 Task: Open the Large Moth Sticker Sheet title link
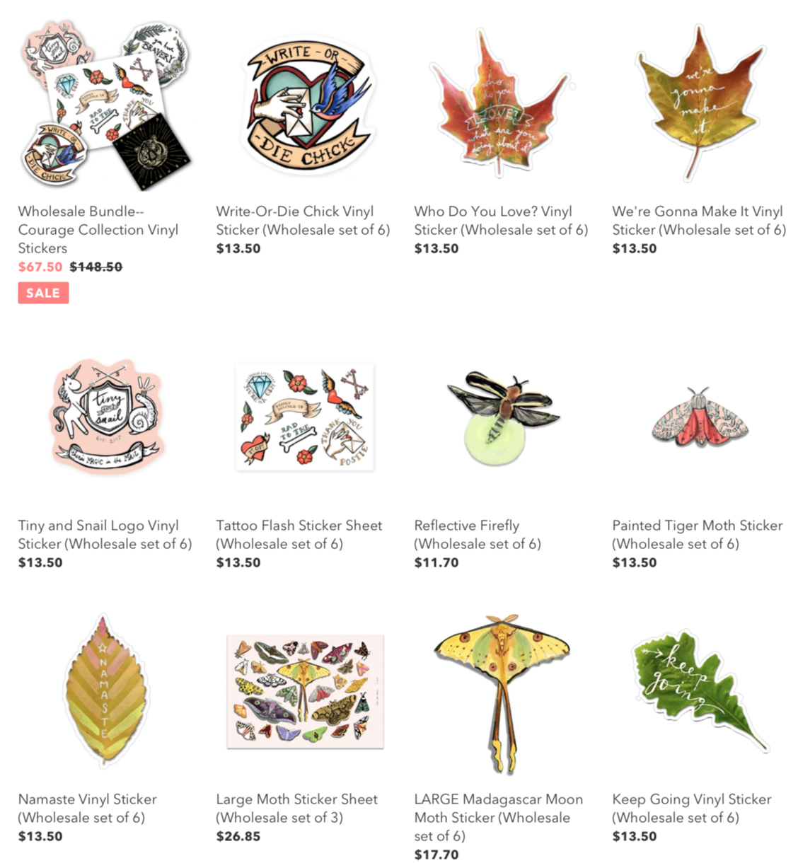[x=297, y=808]
